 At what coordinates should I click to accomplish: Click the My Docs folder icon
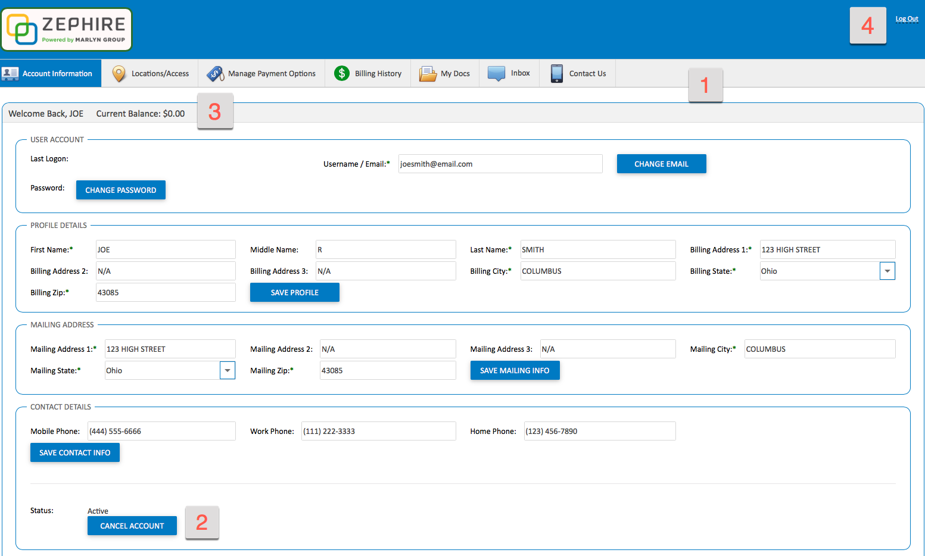[428, 74]
